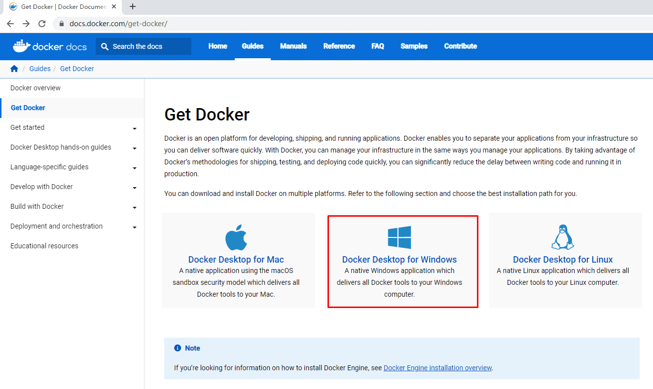Open Docker overview in sidebar
This screenshot has width=653, height=389.
(x=36, y=88)
